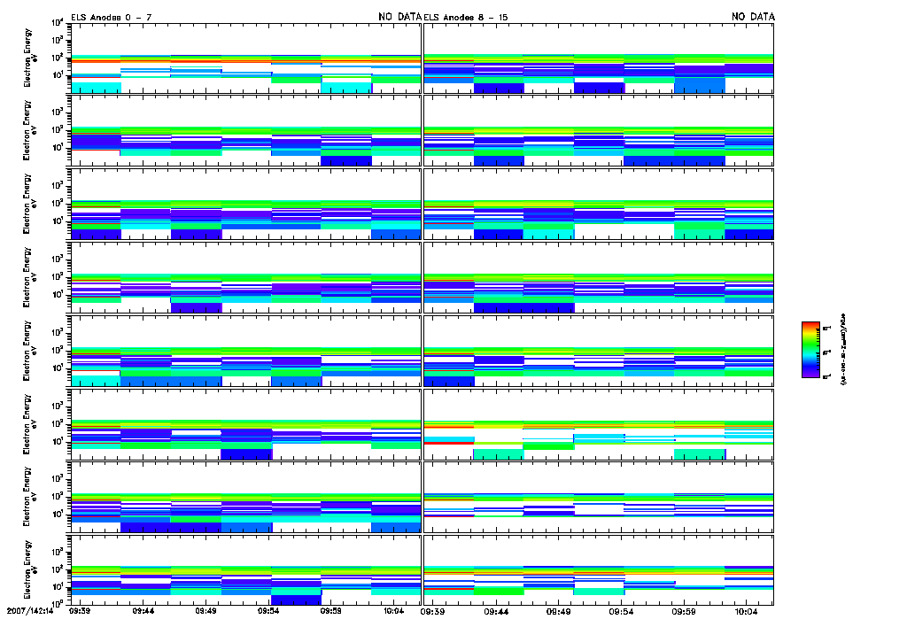The image size is (907, 627).
Task: Click the rotated ergs/(cm²-s-sr-eV) units label
Action: coord(842,350)
